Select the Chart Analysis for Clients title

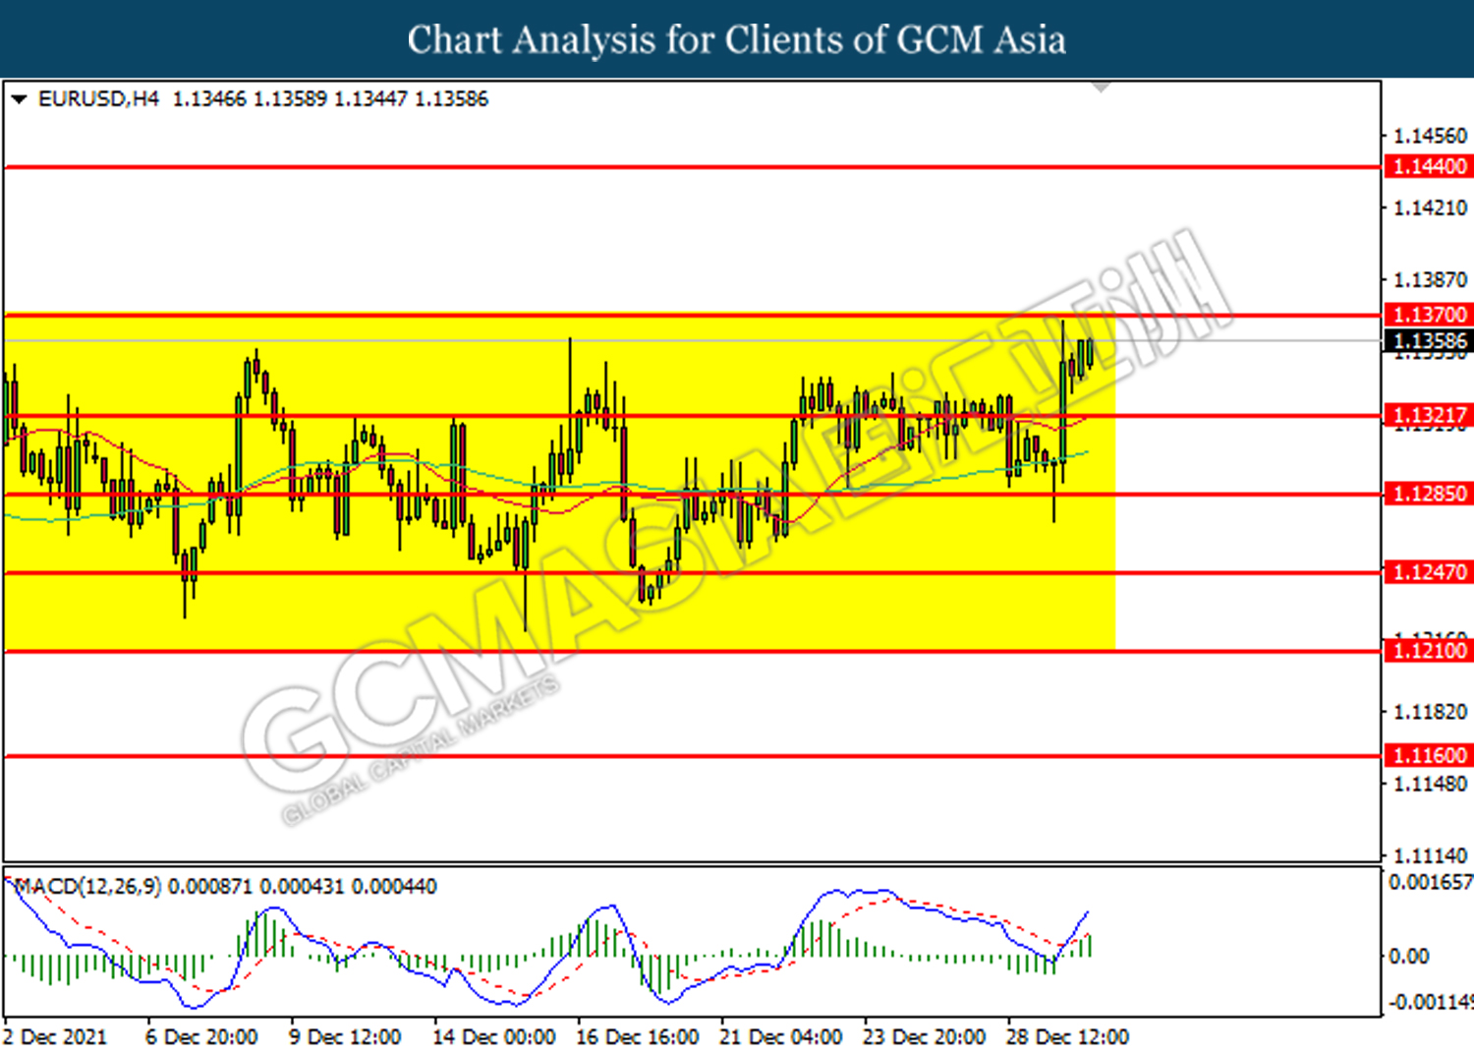(737, 40)
